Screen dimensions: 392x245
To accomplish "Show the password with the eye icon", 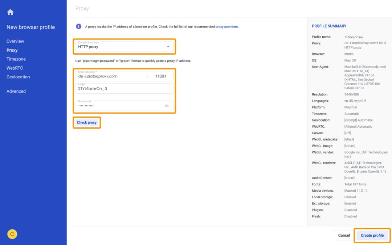I will click(167, 106).
